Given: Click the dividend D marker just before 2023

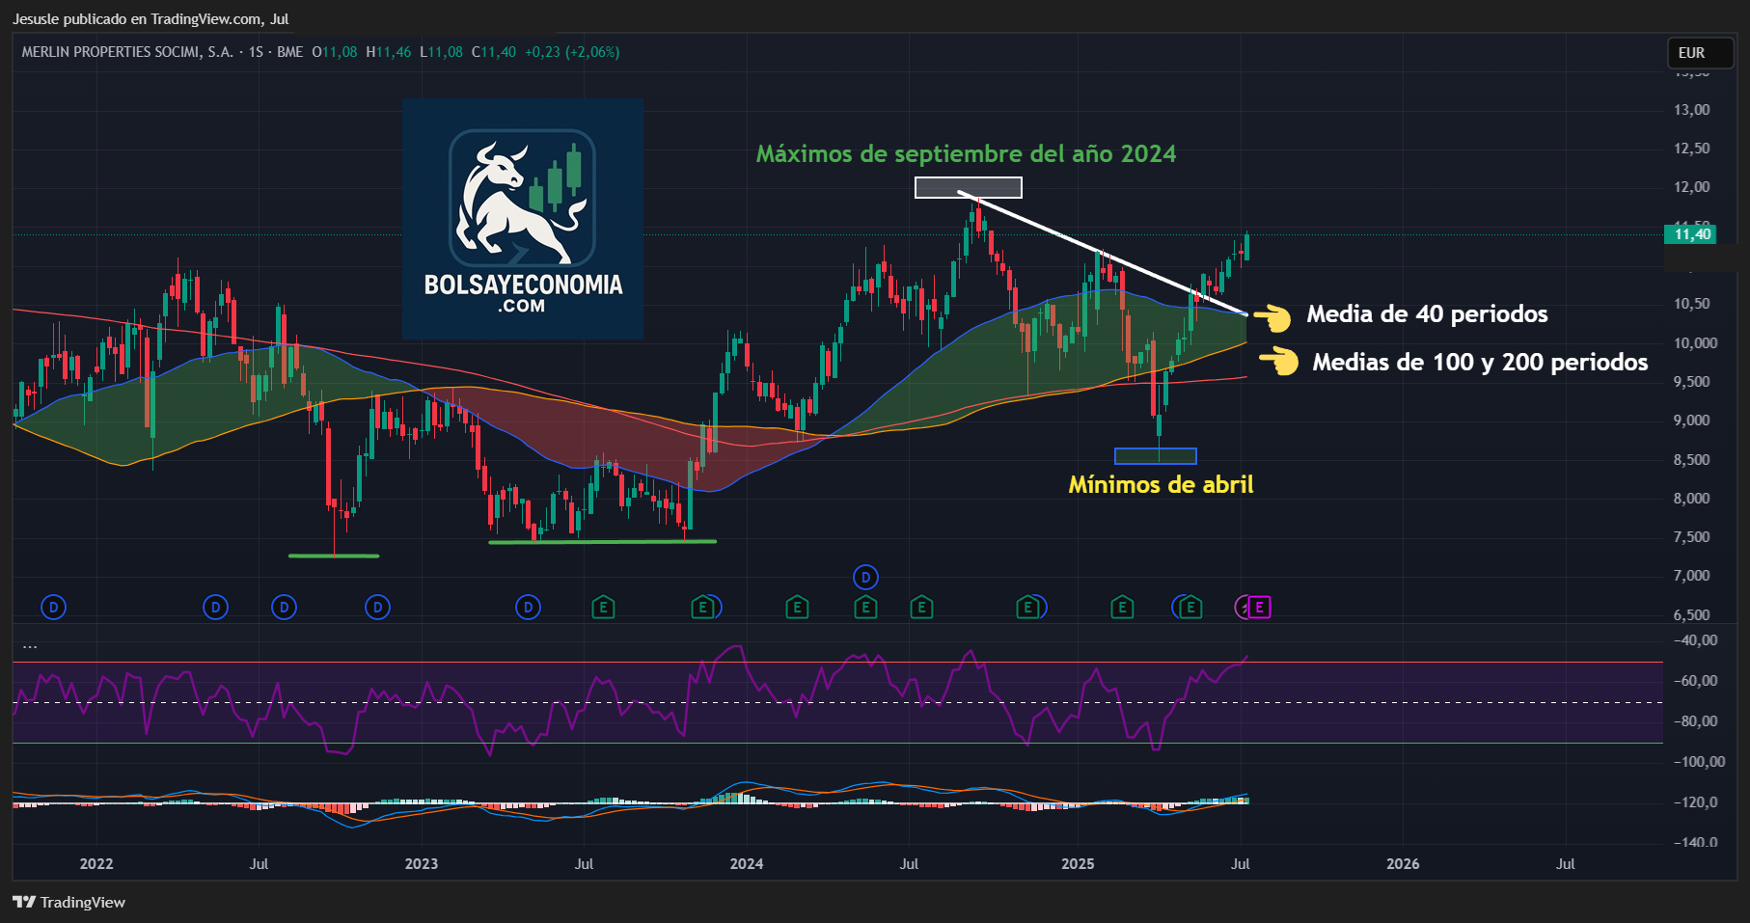Looking at the screenshot, I should pos(377,608).
